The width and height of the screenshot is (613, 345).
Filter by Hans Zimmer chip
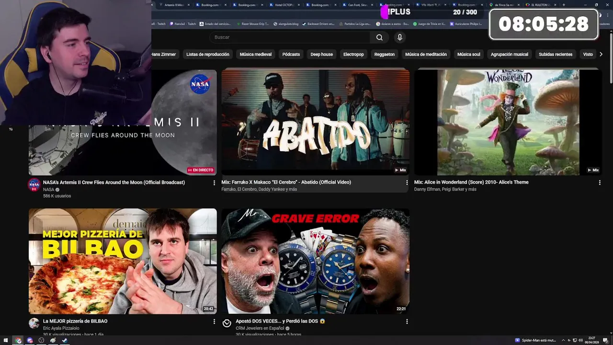point(164,54)
